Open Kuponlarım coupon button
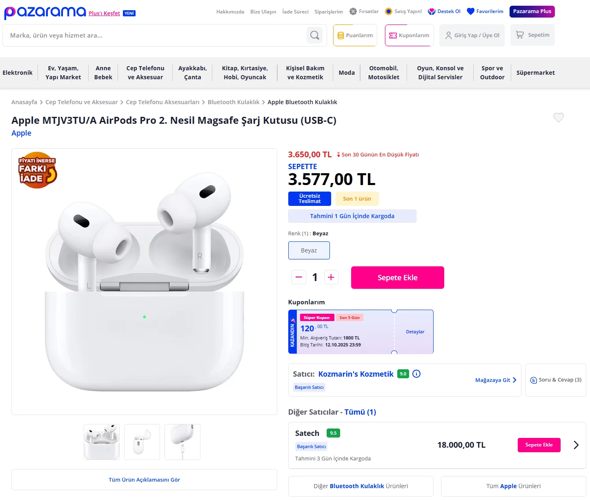Viewport: 590px width, 500px height. 409,36
